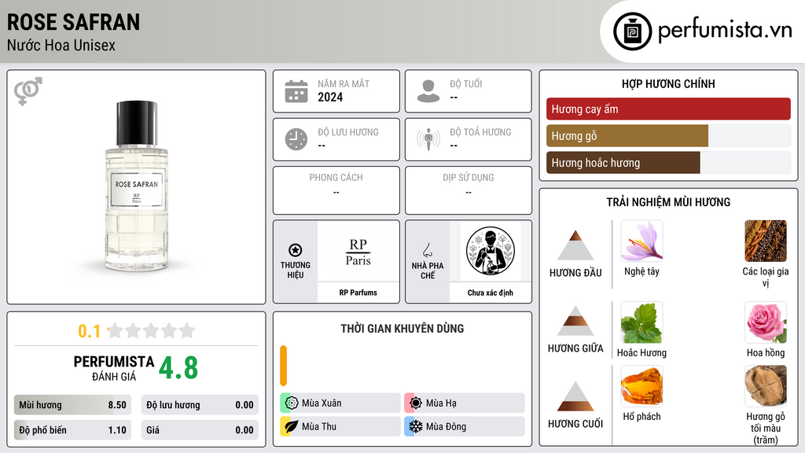Screen dimensions: 805x453
Task: Click the star badge icon above Thương hiệu
Action: pos(296,250)
